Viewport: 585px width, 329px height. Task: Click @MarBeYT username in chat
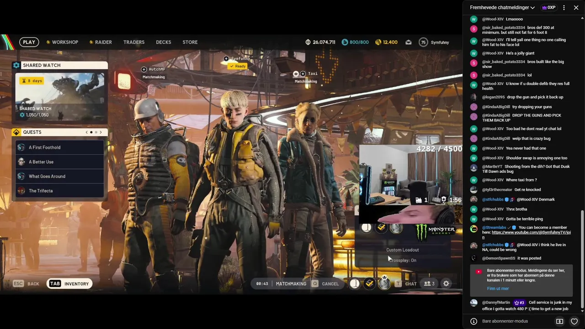492,167
